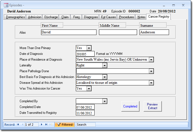The width and height of the screenshot is (193, 132).
Task: Click the record Search box
Action: pyautogui.click(x=86, y=125)
